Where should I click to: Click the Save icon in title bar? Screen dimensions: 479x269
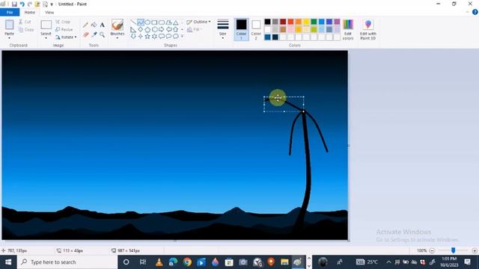(x=14, y=4)
